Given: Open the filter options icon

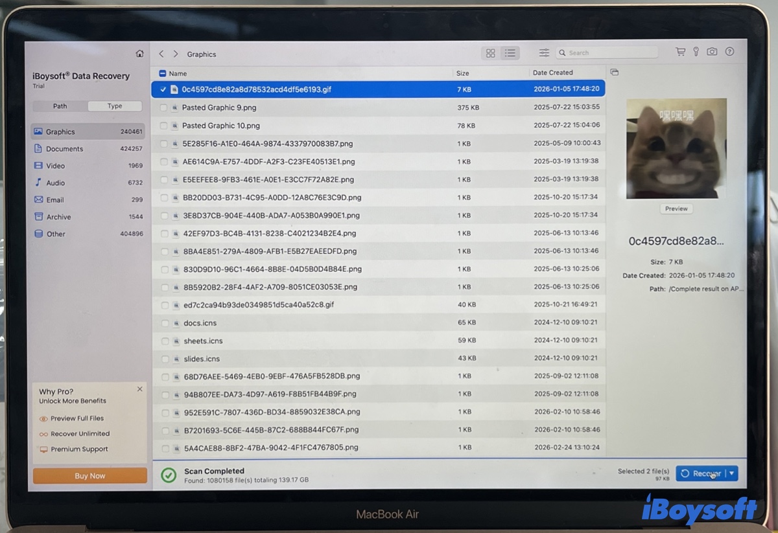Looking at the screenshot, I should [x=543, y=52].
